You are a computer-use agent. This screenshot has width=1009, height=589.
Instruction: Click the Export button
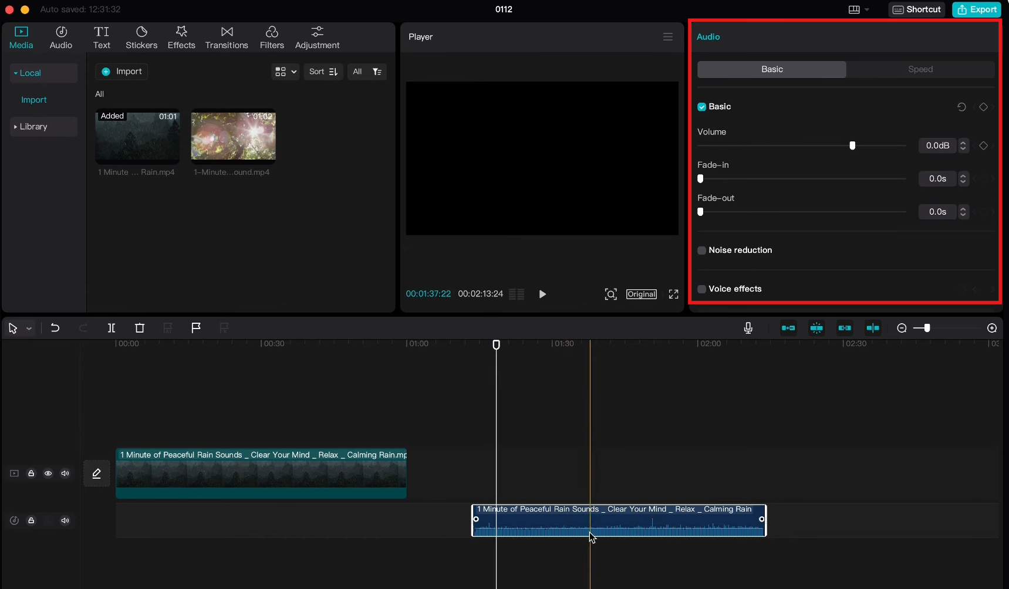click(976, 9)
